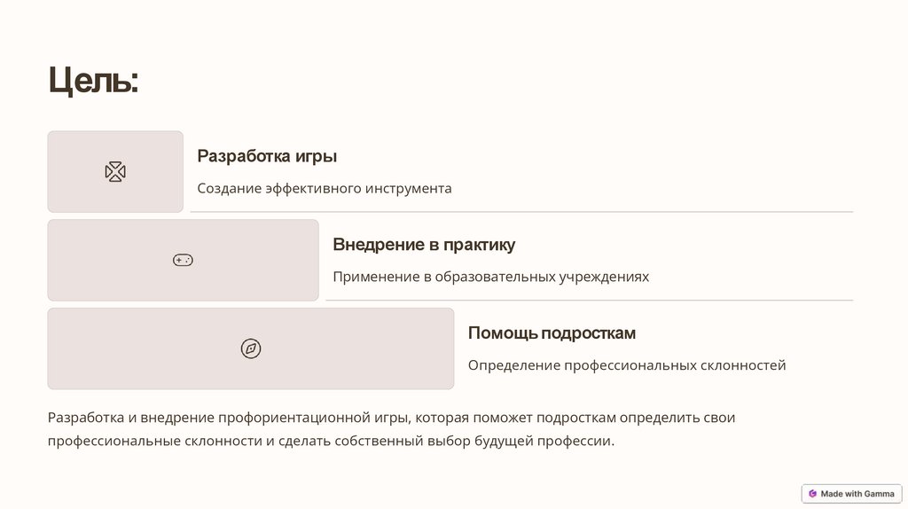908x509 pixels.
Task: Click the crossed tools icon in the first card
Action: tap(115, 172)
